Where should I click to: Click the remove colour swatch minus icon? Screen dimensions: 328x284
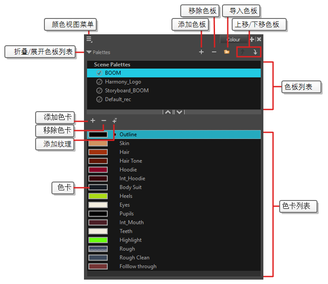point(104,120)
